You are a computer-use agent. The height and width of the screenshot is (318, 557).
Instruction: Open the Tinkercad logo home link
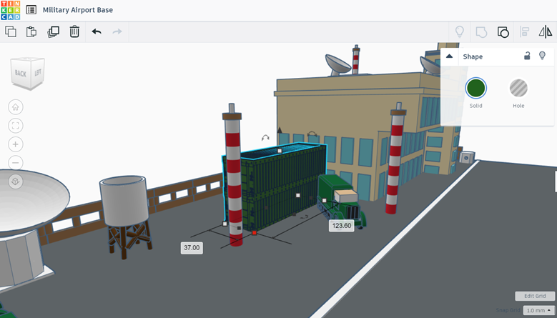coord(10,10)
